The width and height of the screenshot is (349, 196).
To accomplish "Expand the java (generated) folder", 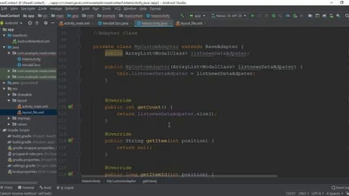I will click(x=4, y=83).
